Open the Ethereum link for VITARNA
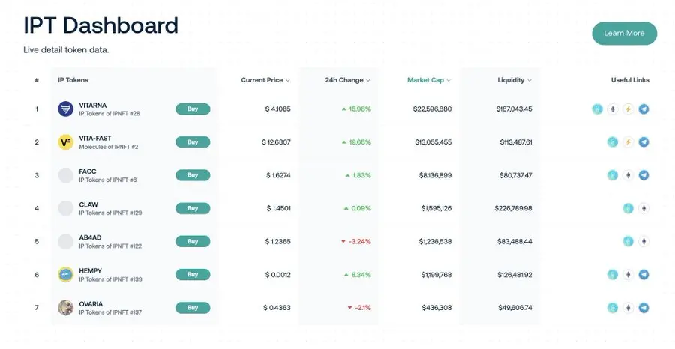The image size is (675, 349). pos(613,109)
